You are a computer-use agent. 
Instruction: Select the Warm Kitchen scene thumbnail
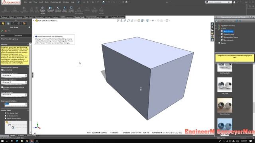tap(225, 105)
